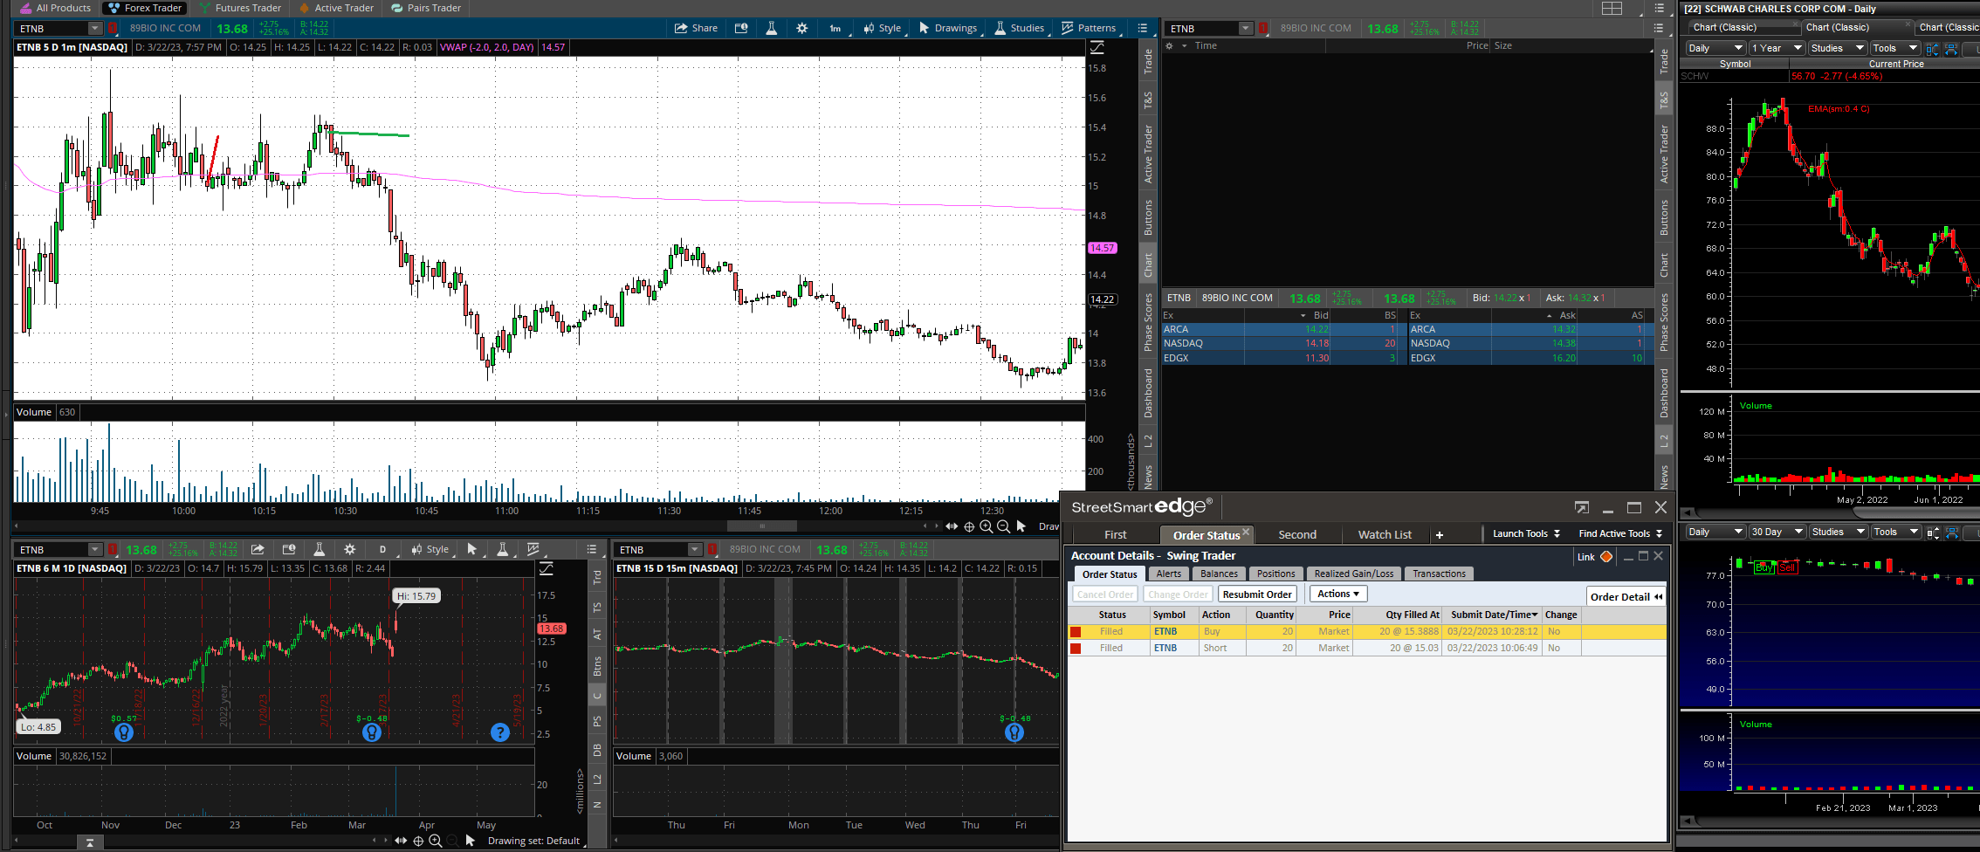Click the Order Detail expand button
The width and height of the screenshot is (1980, 852).
(1626, 596)
